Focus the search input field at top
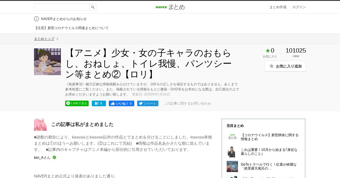 point(61,7)
